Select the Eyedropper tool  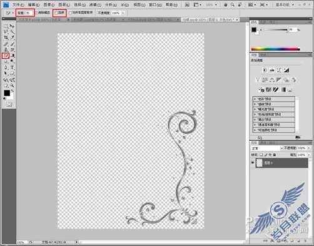click(x=12, y=38)
